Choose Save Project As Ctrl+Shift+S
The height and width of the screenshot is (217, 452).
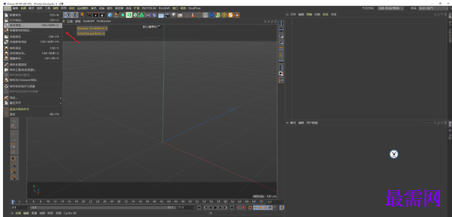(32, 53)
